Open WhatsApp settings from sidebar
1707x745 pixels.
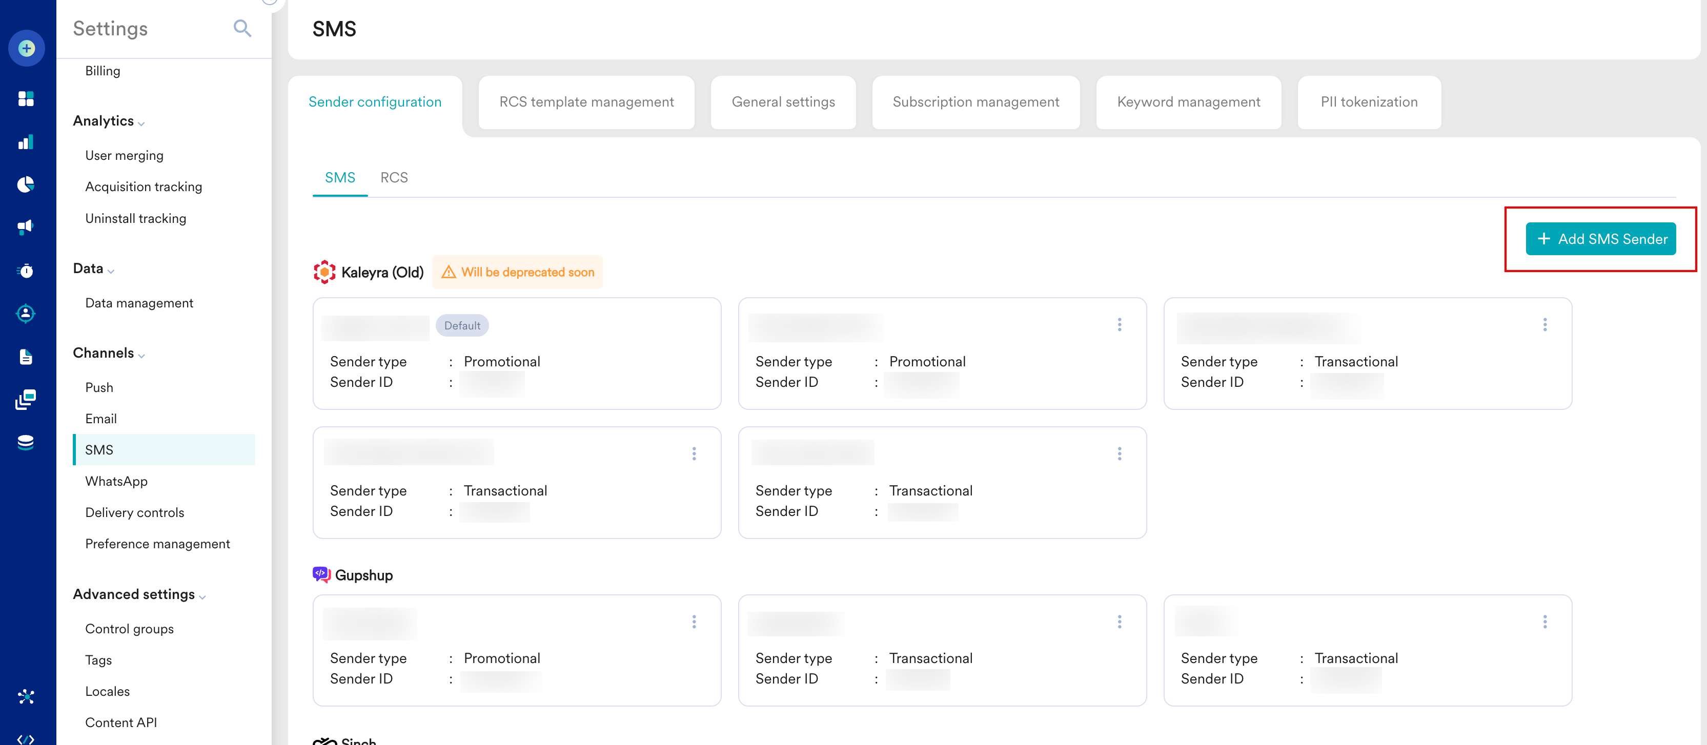click(117, 481)
